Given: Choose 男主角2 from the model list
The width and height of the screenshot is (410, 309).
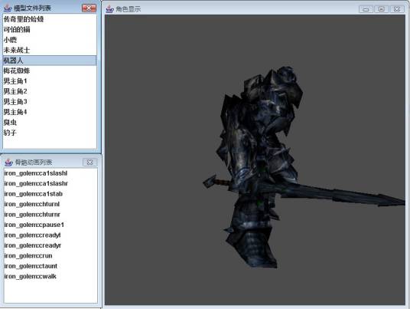Looking at the screenshot, I should point(50,91).
